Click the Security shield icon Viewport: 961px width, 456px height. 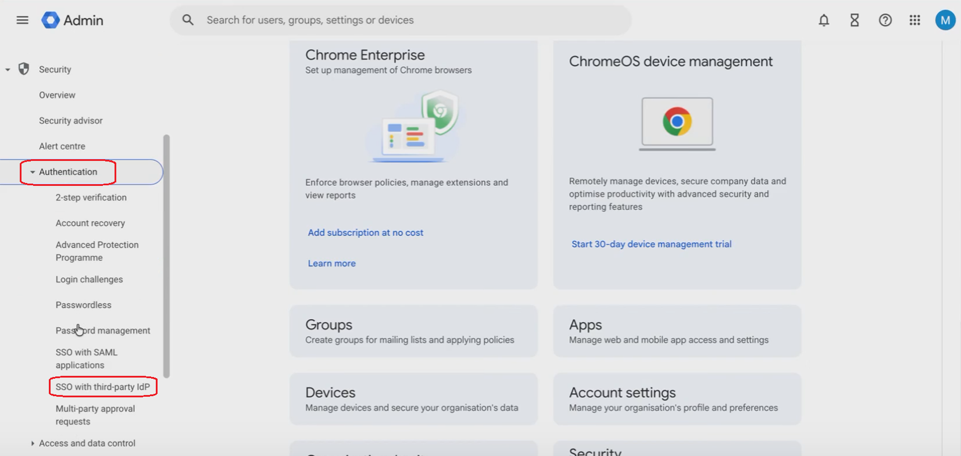(24, 69)
